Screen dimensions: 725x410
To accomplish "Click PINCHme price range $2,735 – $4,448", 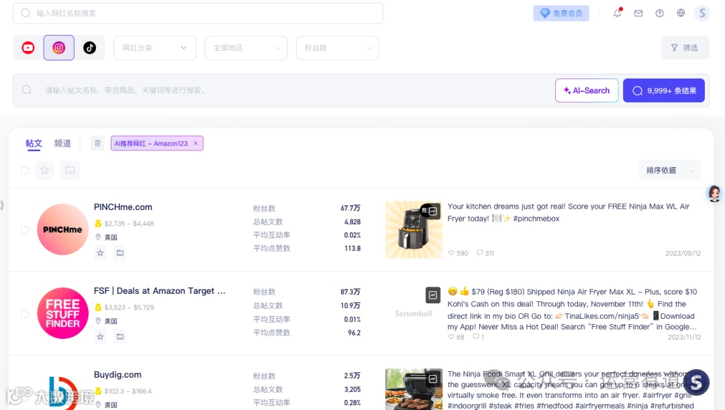I will coord(129,223).
